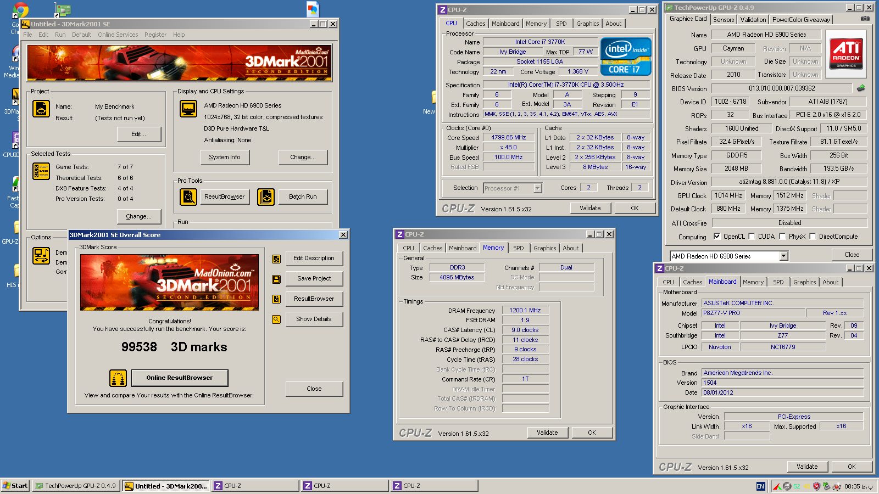This screenshot has width=879, height=494.
Task: Open the Google Chrome desktop icon
Action: click(20, 10)
